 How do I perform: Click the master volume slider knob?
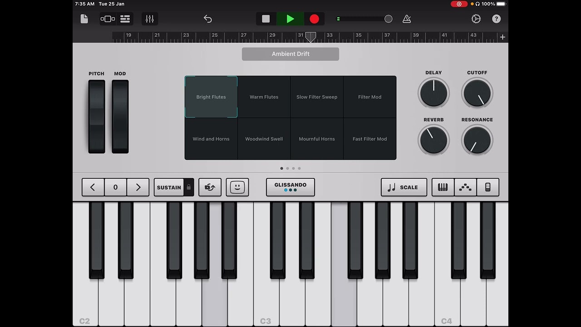click(x=389, y=19)
